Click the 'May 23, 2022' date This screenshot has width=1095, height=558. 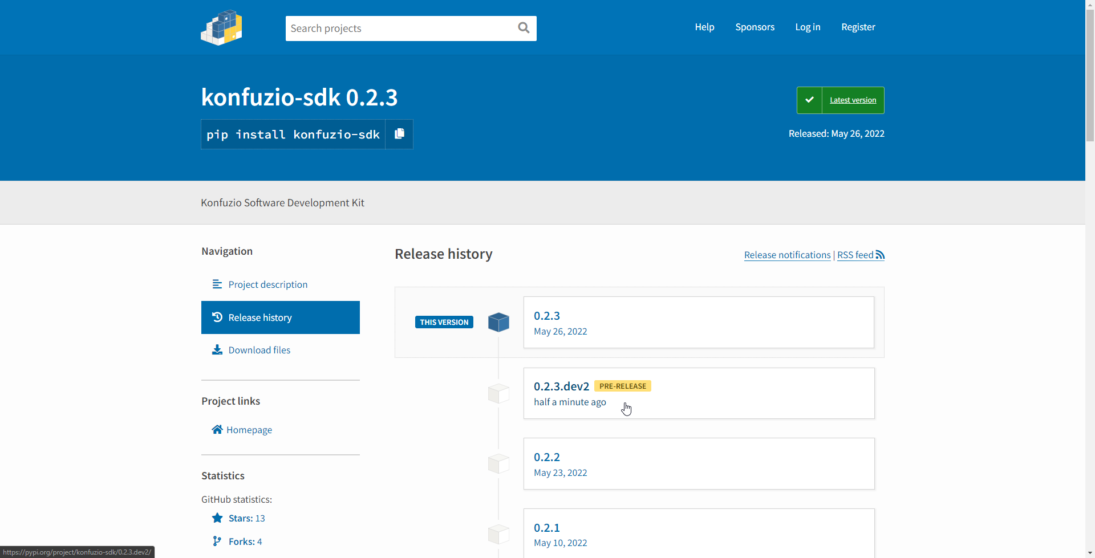click(560, 473)
